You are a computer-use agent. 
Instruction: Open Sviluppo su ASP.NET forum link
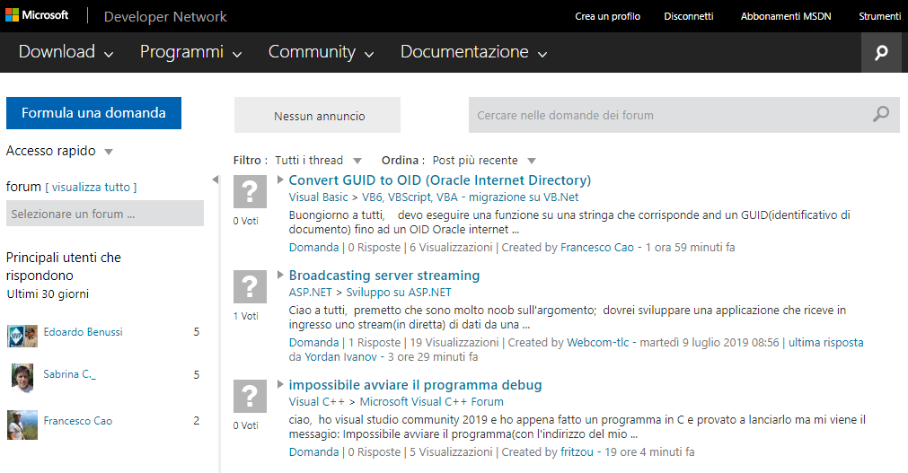click(x=399, y=292)
